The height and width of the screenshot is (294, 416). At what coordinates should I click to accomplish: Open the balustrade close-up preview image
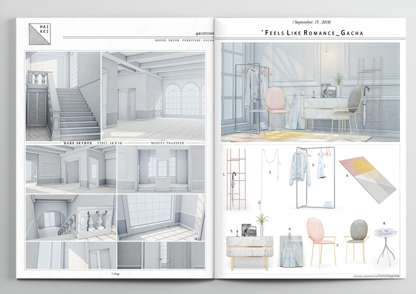[x=70, y=216]
